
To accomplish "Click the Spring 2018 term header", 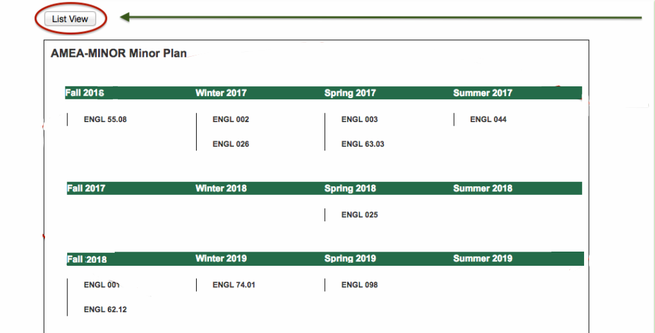I will pos(350,188).
